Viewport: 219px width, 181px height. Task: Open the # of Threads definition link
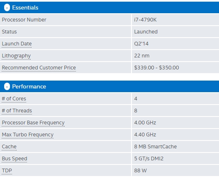pyautogui.click(x=17, y=111)
